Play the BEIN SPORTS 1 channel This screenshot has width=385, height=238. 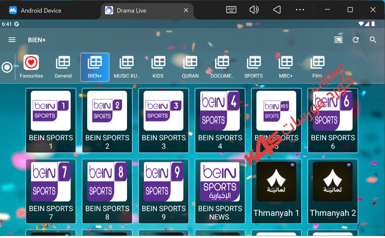[51, 120]
